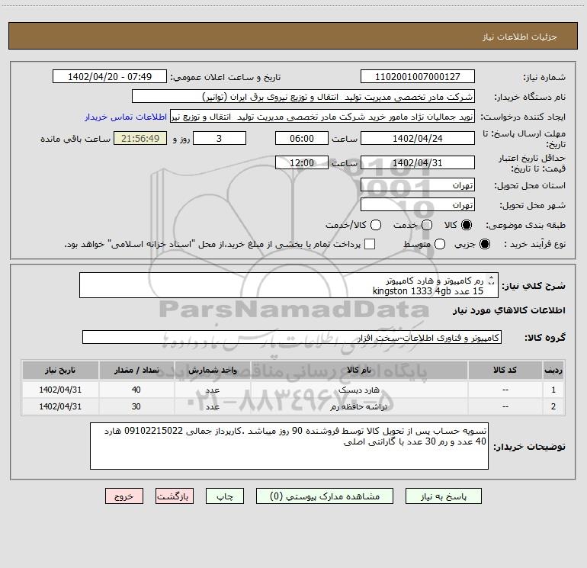
Task: Click row number 1 cell
Action: [x=553, y=390]
